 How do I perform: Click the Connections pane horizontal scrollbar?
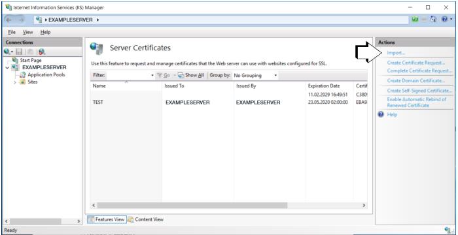[35, 221]
